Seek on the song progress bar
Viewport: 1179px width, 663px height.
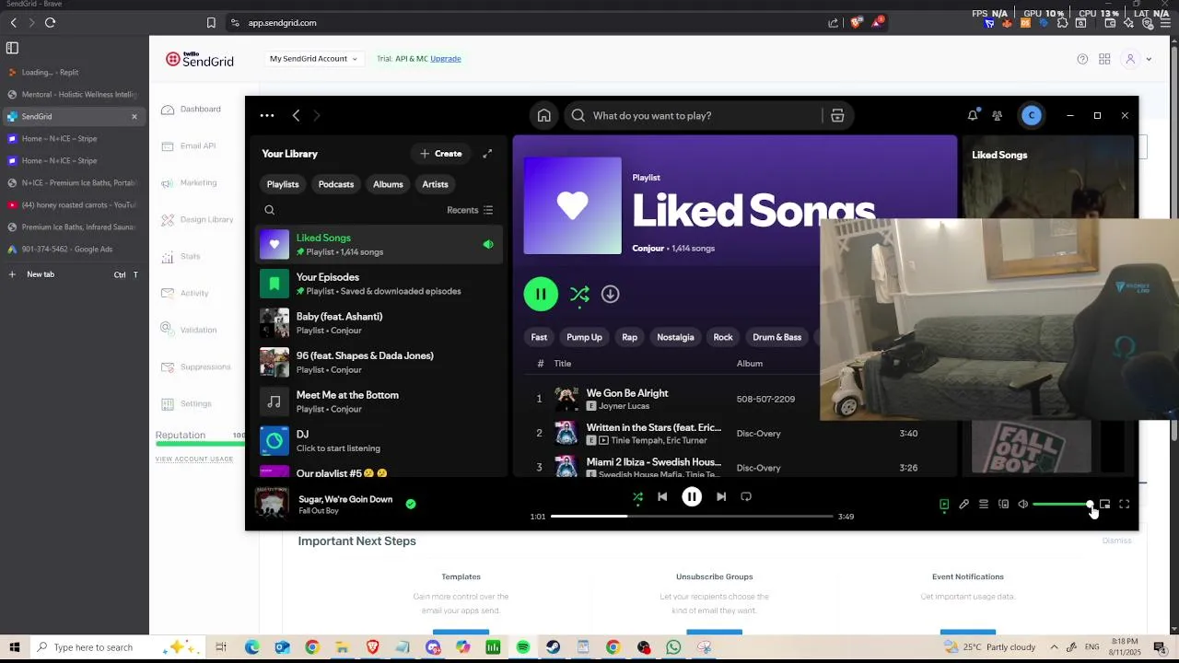click(x=692, y=517)
